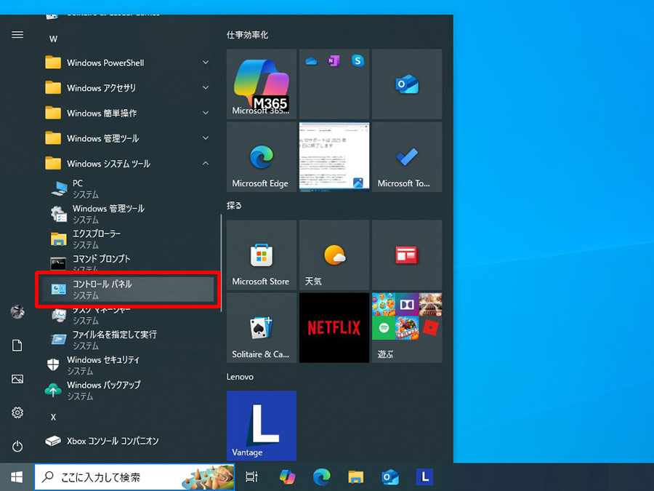
Task: Open the Microsoft To Do tile
Action: tap(407, 157)
